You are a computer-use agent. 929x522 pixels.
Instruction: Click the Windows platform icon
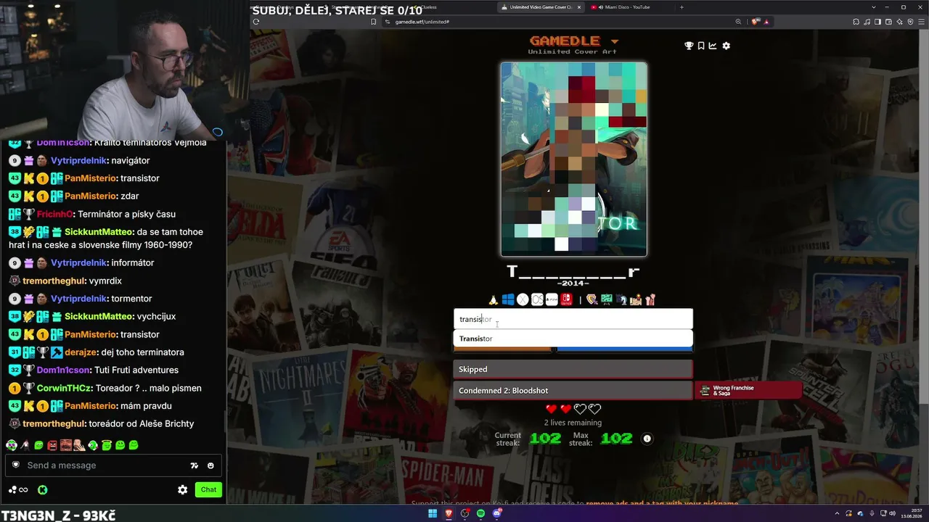pos(508,299)
